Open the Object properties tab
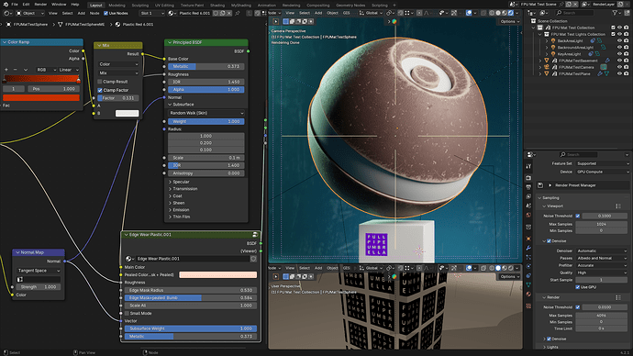Screen dimensions: 633x356 (x=528, y=239)
